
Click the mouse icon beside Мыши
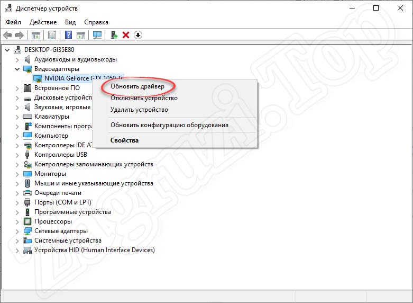pos(27,183)
